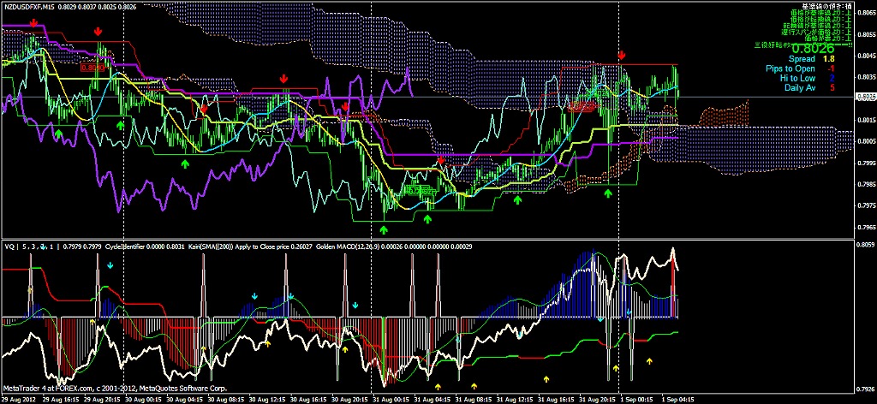This screenshot has width=877, height=404.
Task: Click the green boxed price label near the chart low
Action: [420, 191]
